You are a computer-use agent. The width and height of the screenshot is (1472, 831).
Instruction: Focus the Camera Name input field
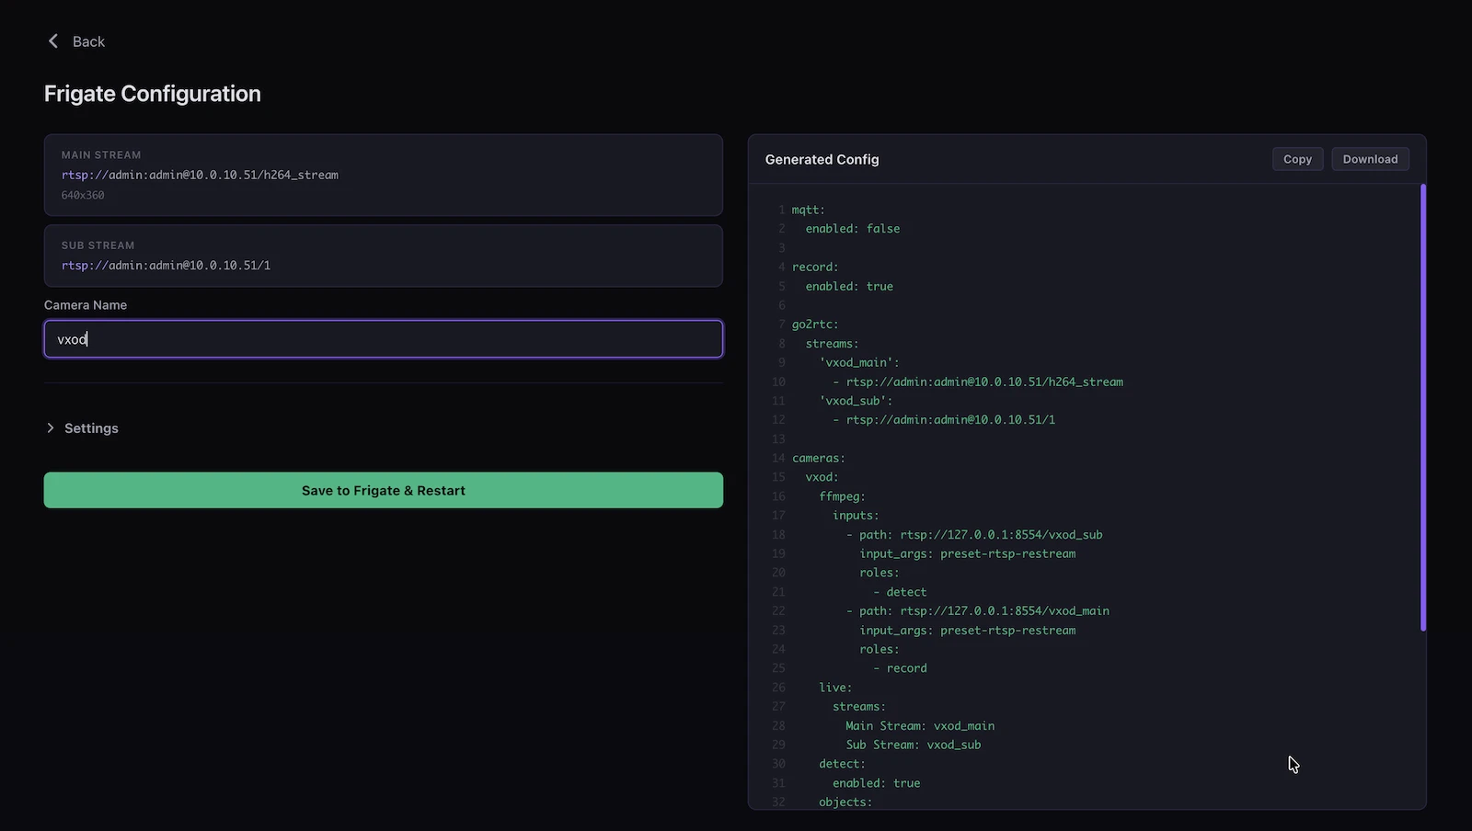coord(384,339)
